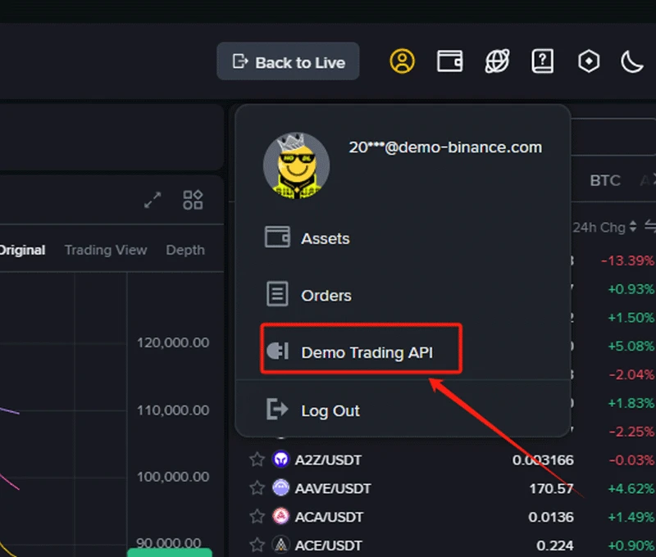Open the wallet icon in header
This screenshot has width=656, height=557.
tap(449, 61)
